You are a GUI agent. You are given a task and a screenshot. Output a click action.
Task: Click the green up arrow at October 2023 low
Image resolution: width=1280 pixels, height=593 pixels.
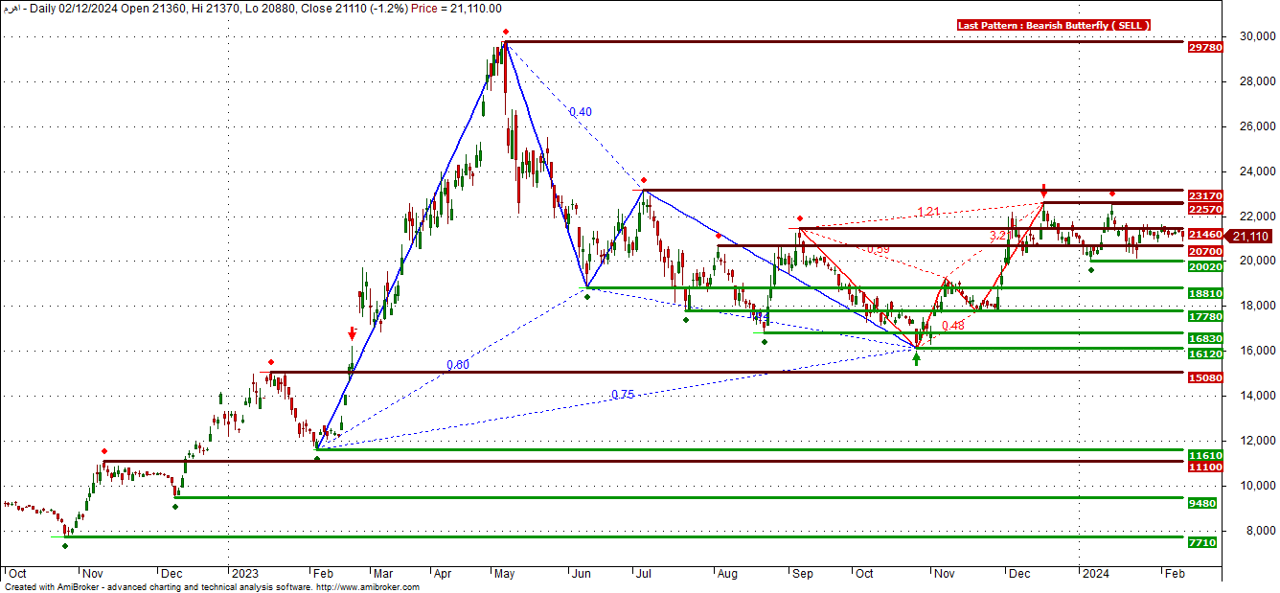point(917,359)
